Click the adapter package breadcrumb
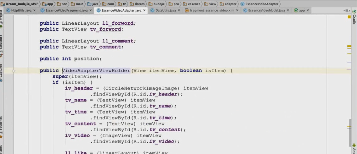This screenshot has width=357, height=154. [228, 4]
